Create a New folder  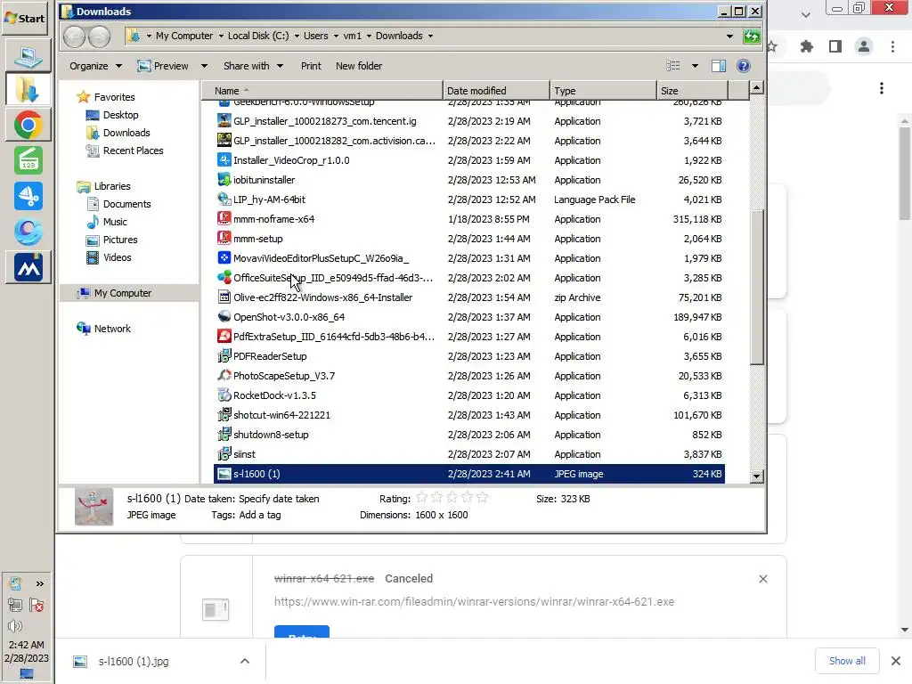pyautogui.click(x=359, y=66)
